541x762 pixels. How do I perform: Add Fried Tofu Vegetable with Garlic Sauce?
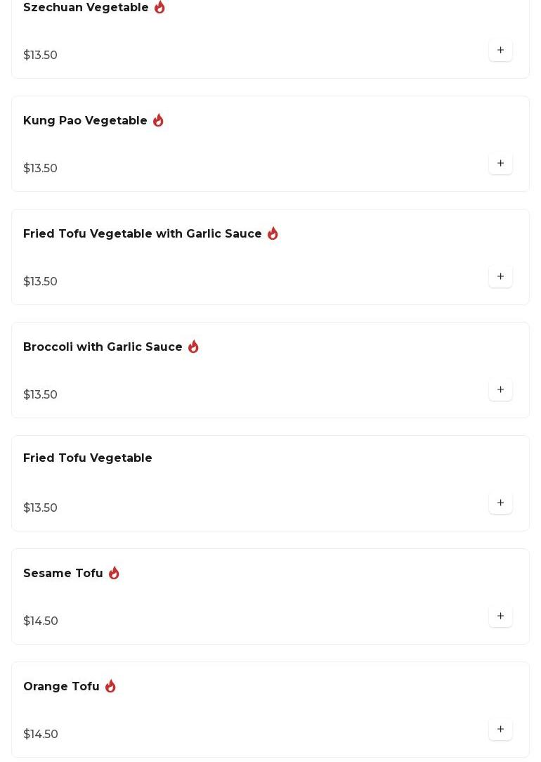click(x=500, y=277)
